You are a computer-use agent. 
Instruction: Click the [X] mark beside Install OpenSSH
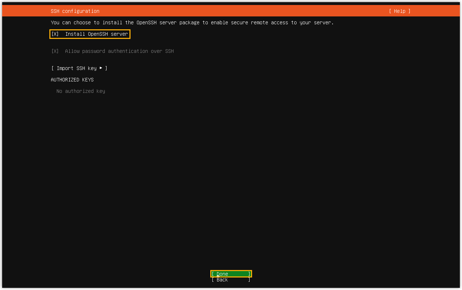point(55,34)
